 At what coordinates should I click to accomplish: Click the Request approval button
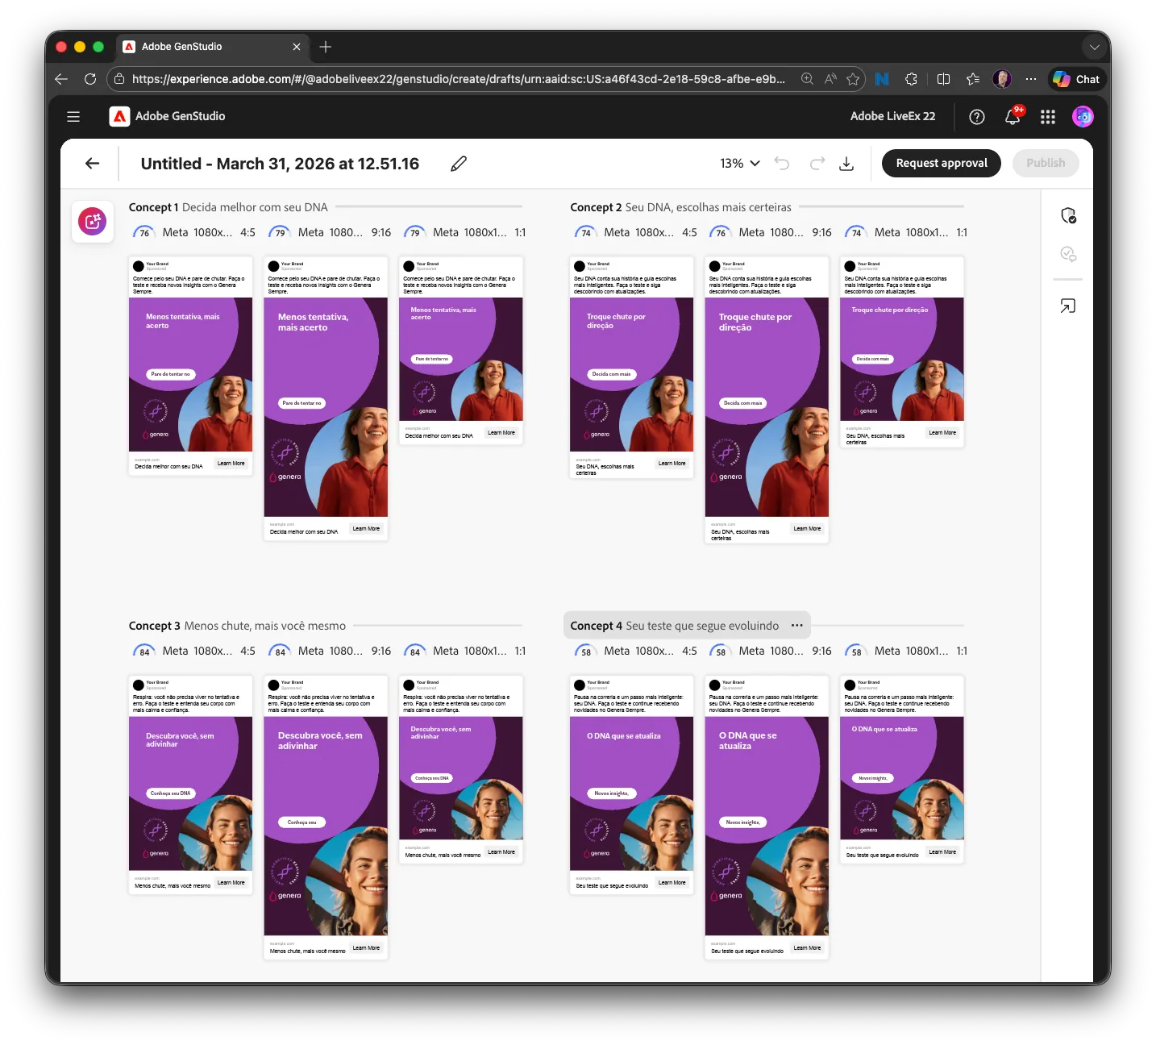point(942,163)
